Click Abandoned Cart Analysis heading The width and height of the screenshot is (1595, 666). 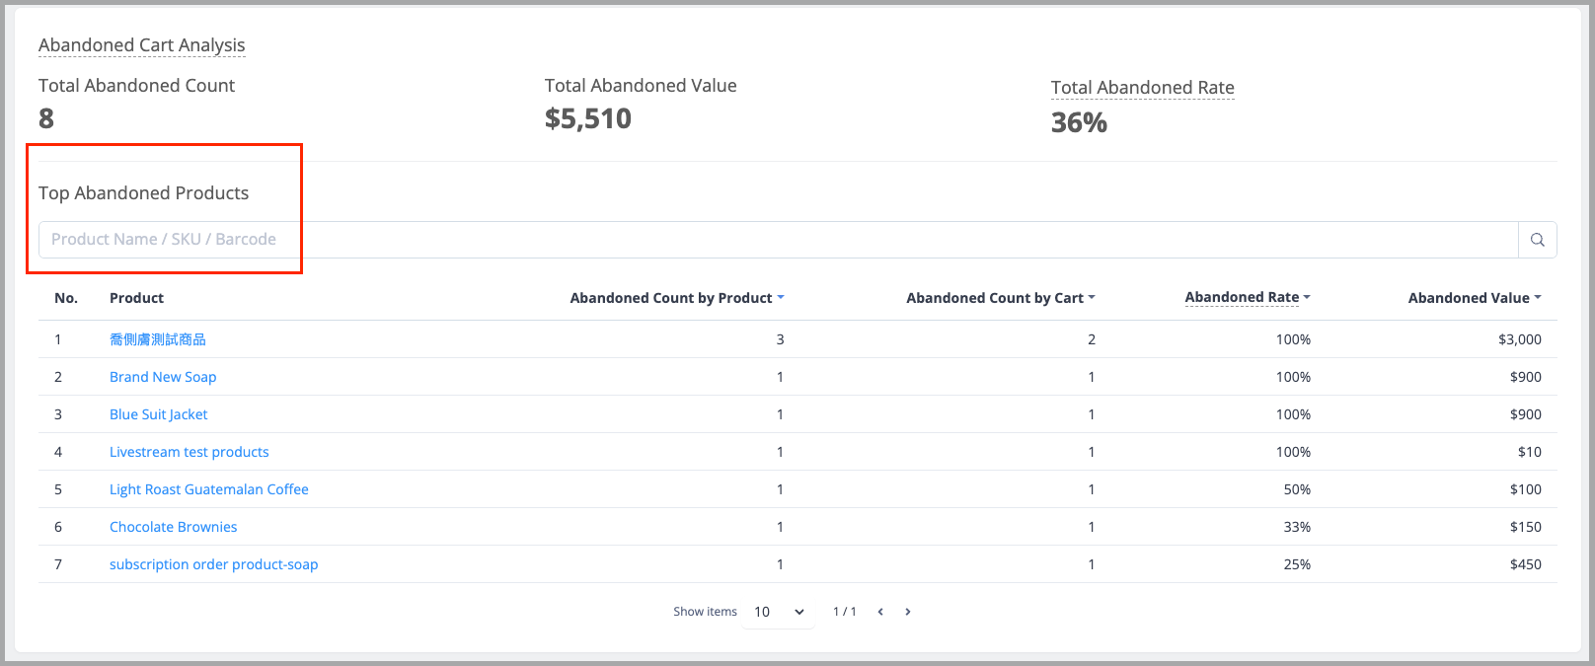point(142,45)
